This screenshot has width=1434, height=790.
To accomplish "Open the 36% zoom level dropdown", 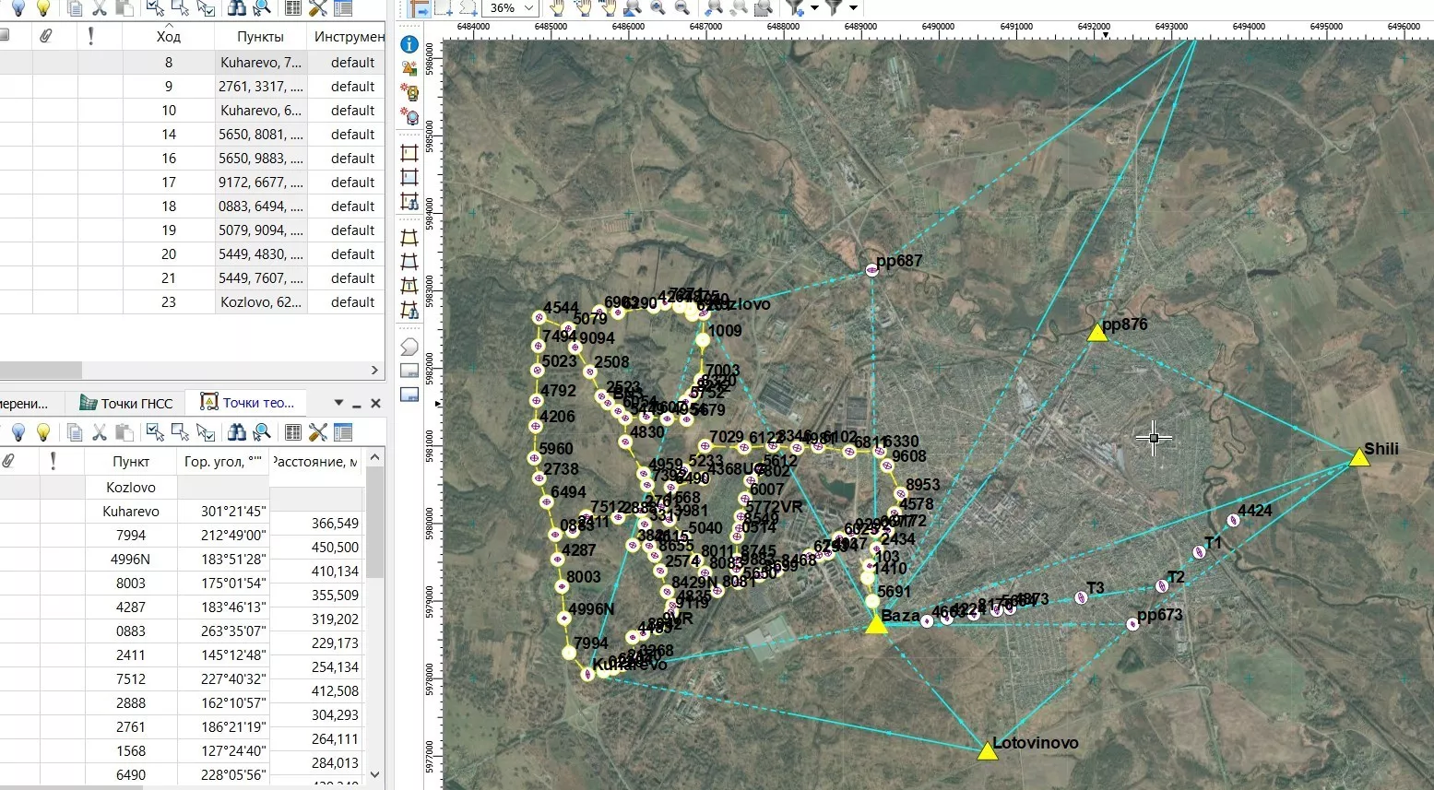I will [x=529, y=8].
